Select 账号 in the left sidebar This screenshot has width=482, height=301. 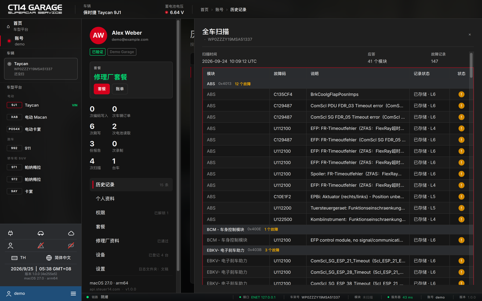[41, 41]
